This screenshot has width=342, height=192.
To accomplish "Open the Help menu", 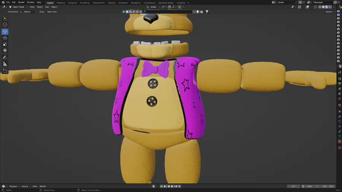I will click(x=39, y=2).
